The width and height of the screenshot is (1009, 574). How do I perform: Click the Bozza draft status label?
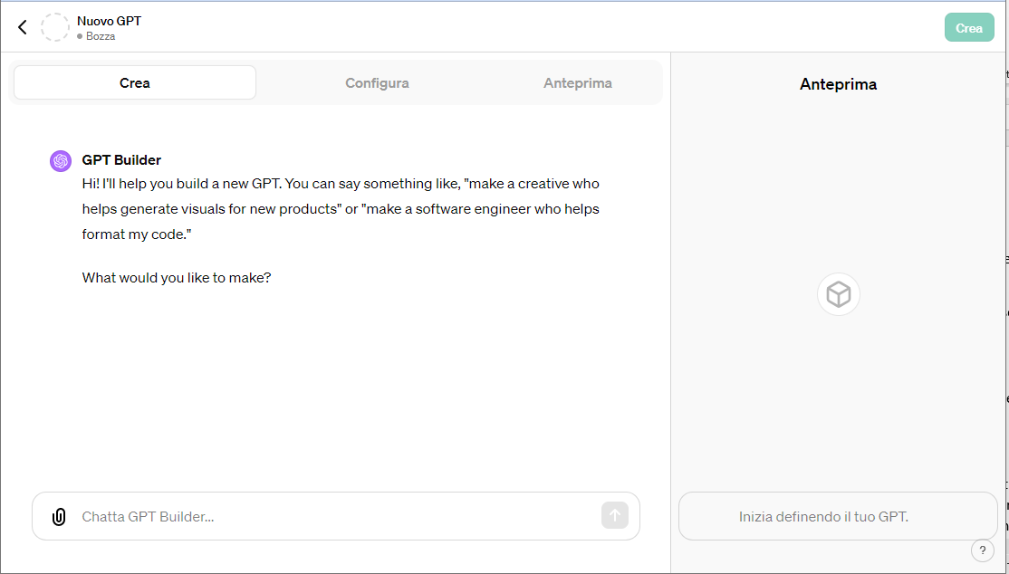click(101, 37)
